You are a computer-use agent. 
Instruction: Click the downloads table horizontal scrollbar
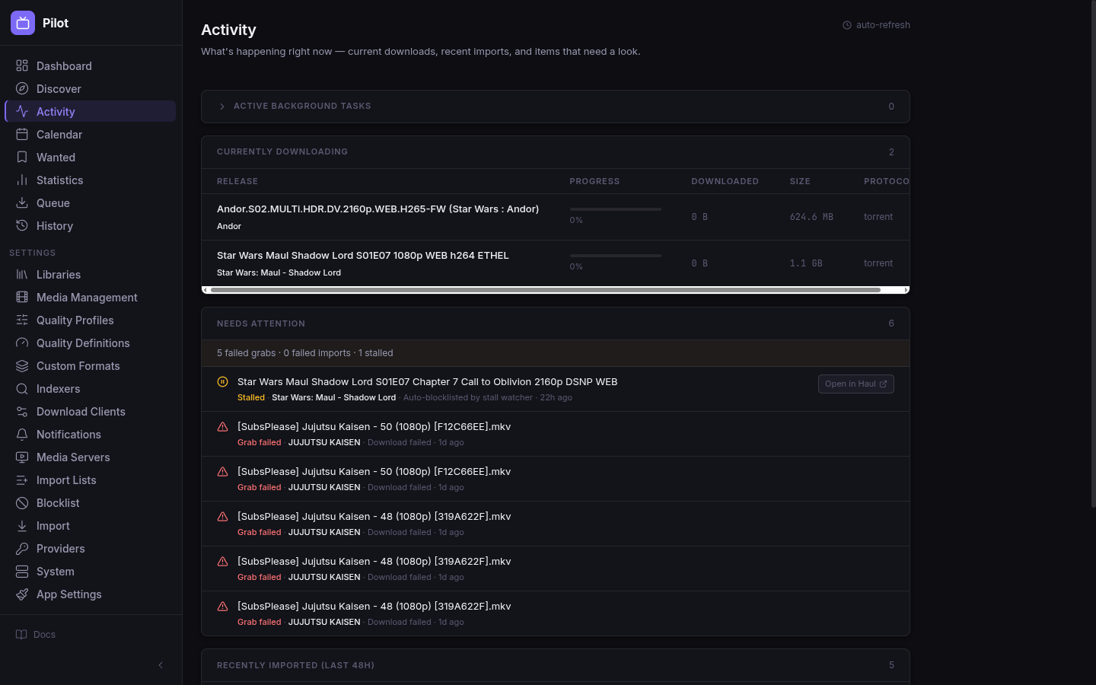click(545, 290)
